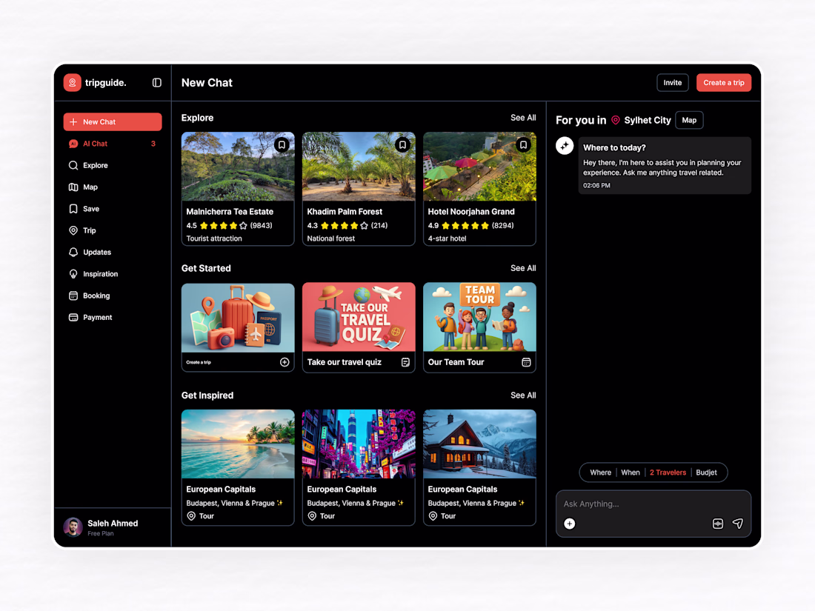The image size is (815, 611).
Task: Bookmark Khadim Palm Forest card
Action: pyautogui.click(x=402, y=145)
